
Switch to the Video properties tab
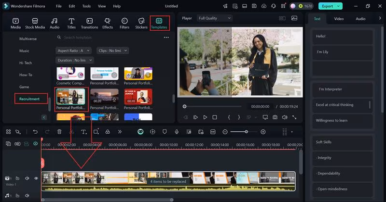point(339,19)
